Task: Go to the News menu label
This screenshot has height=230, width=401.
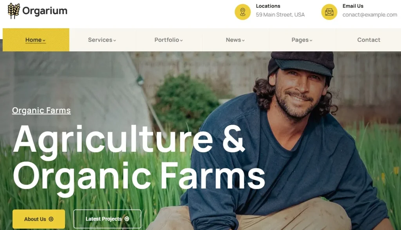Action: pyautogui.click(x=233, y=40)
